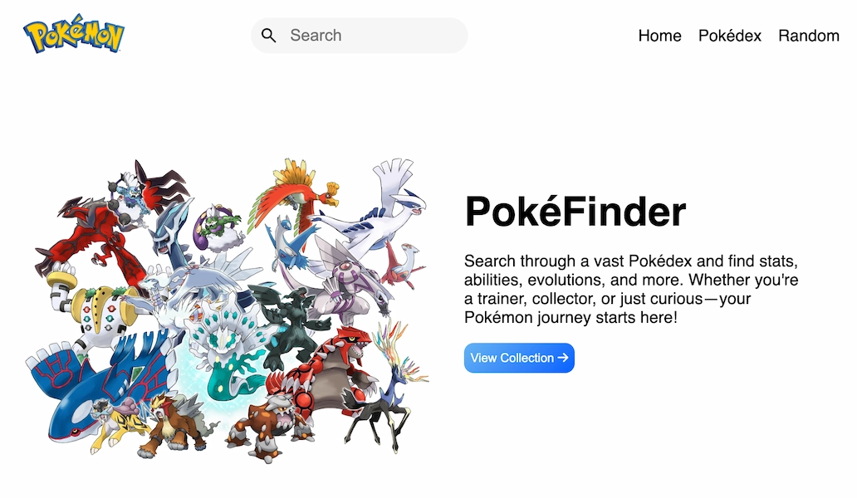Screen dimensions: 857x498
Task: Click the Pokédex description paragraph
Action: click(x=631, y=289)
